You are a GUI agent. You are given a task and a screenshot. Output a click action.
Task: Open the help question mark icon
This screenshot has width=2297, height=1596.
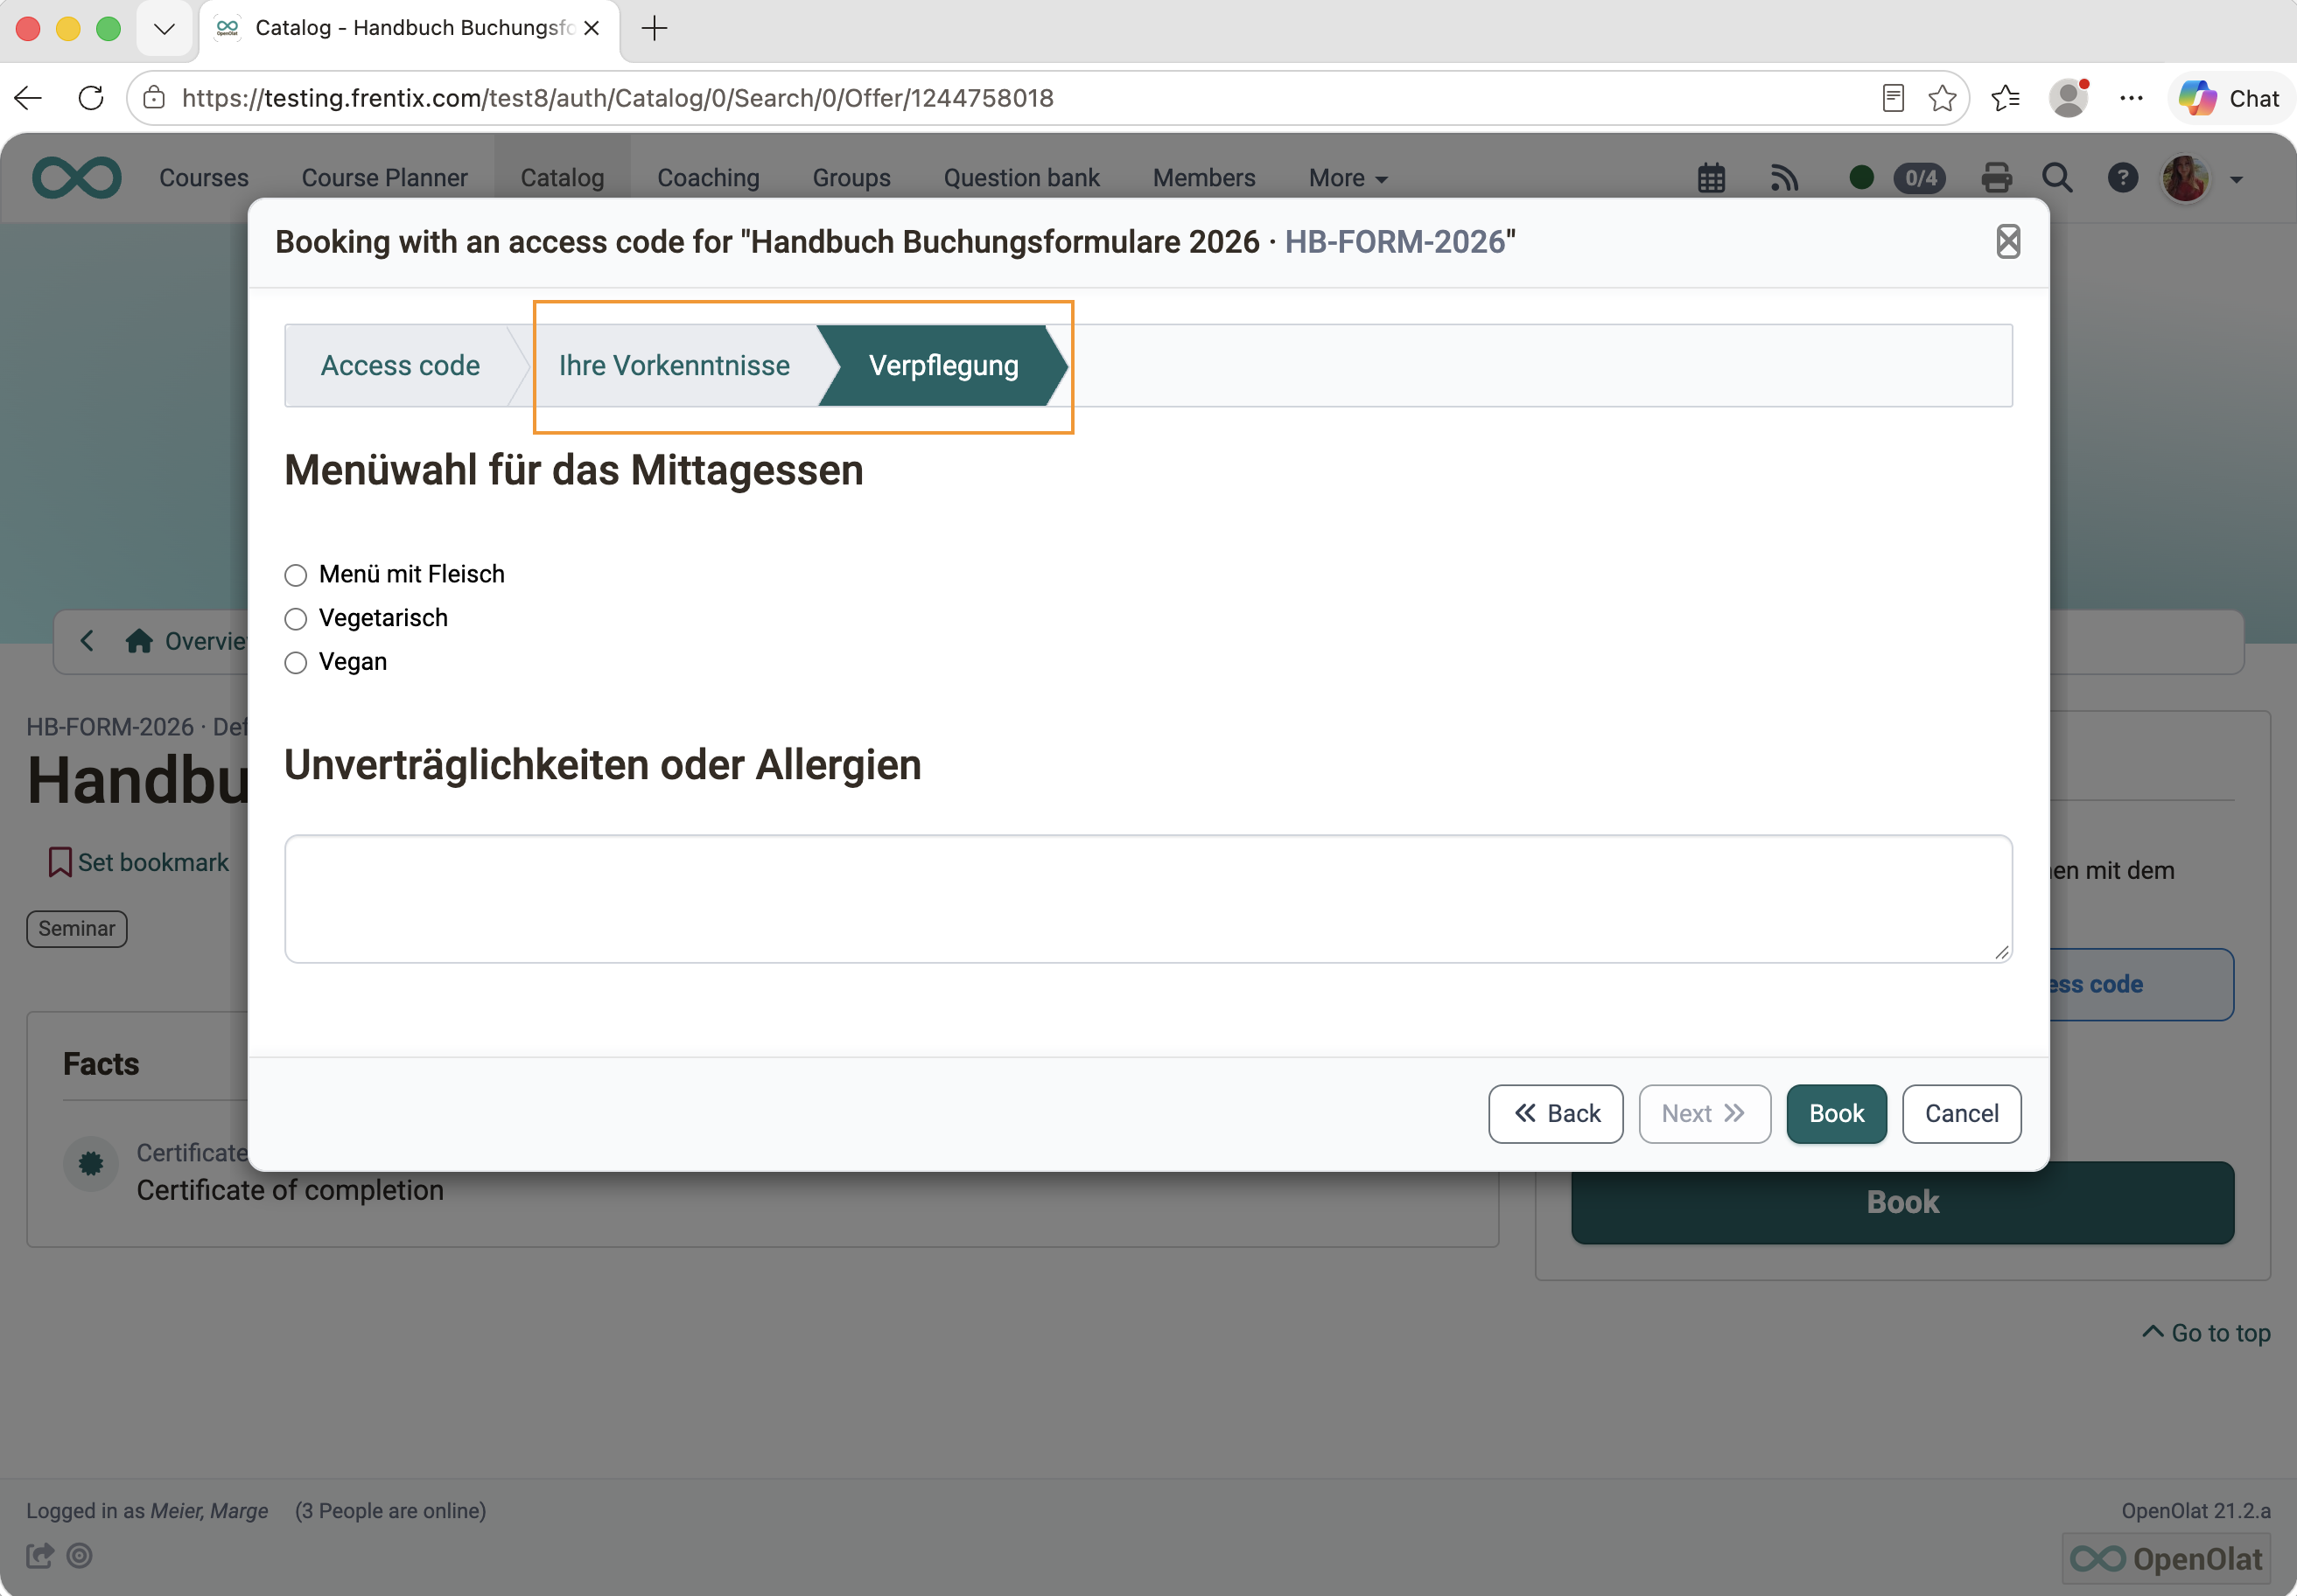pyautogui.click(x=2123, y=178)
